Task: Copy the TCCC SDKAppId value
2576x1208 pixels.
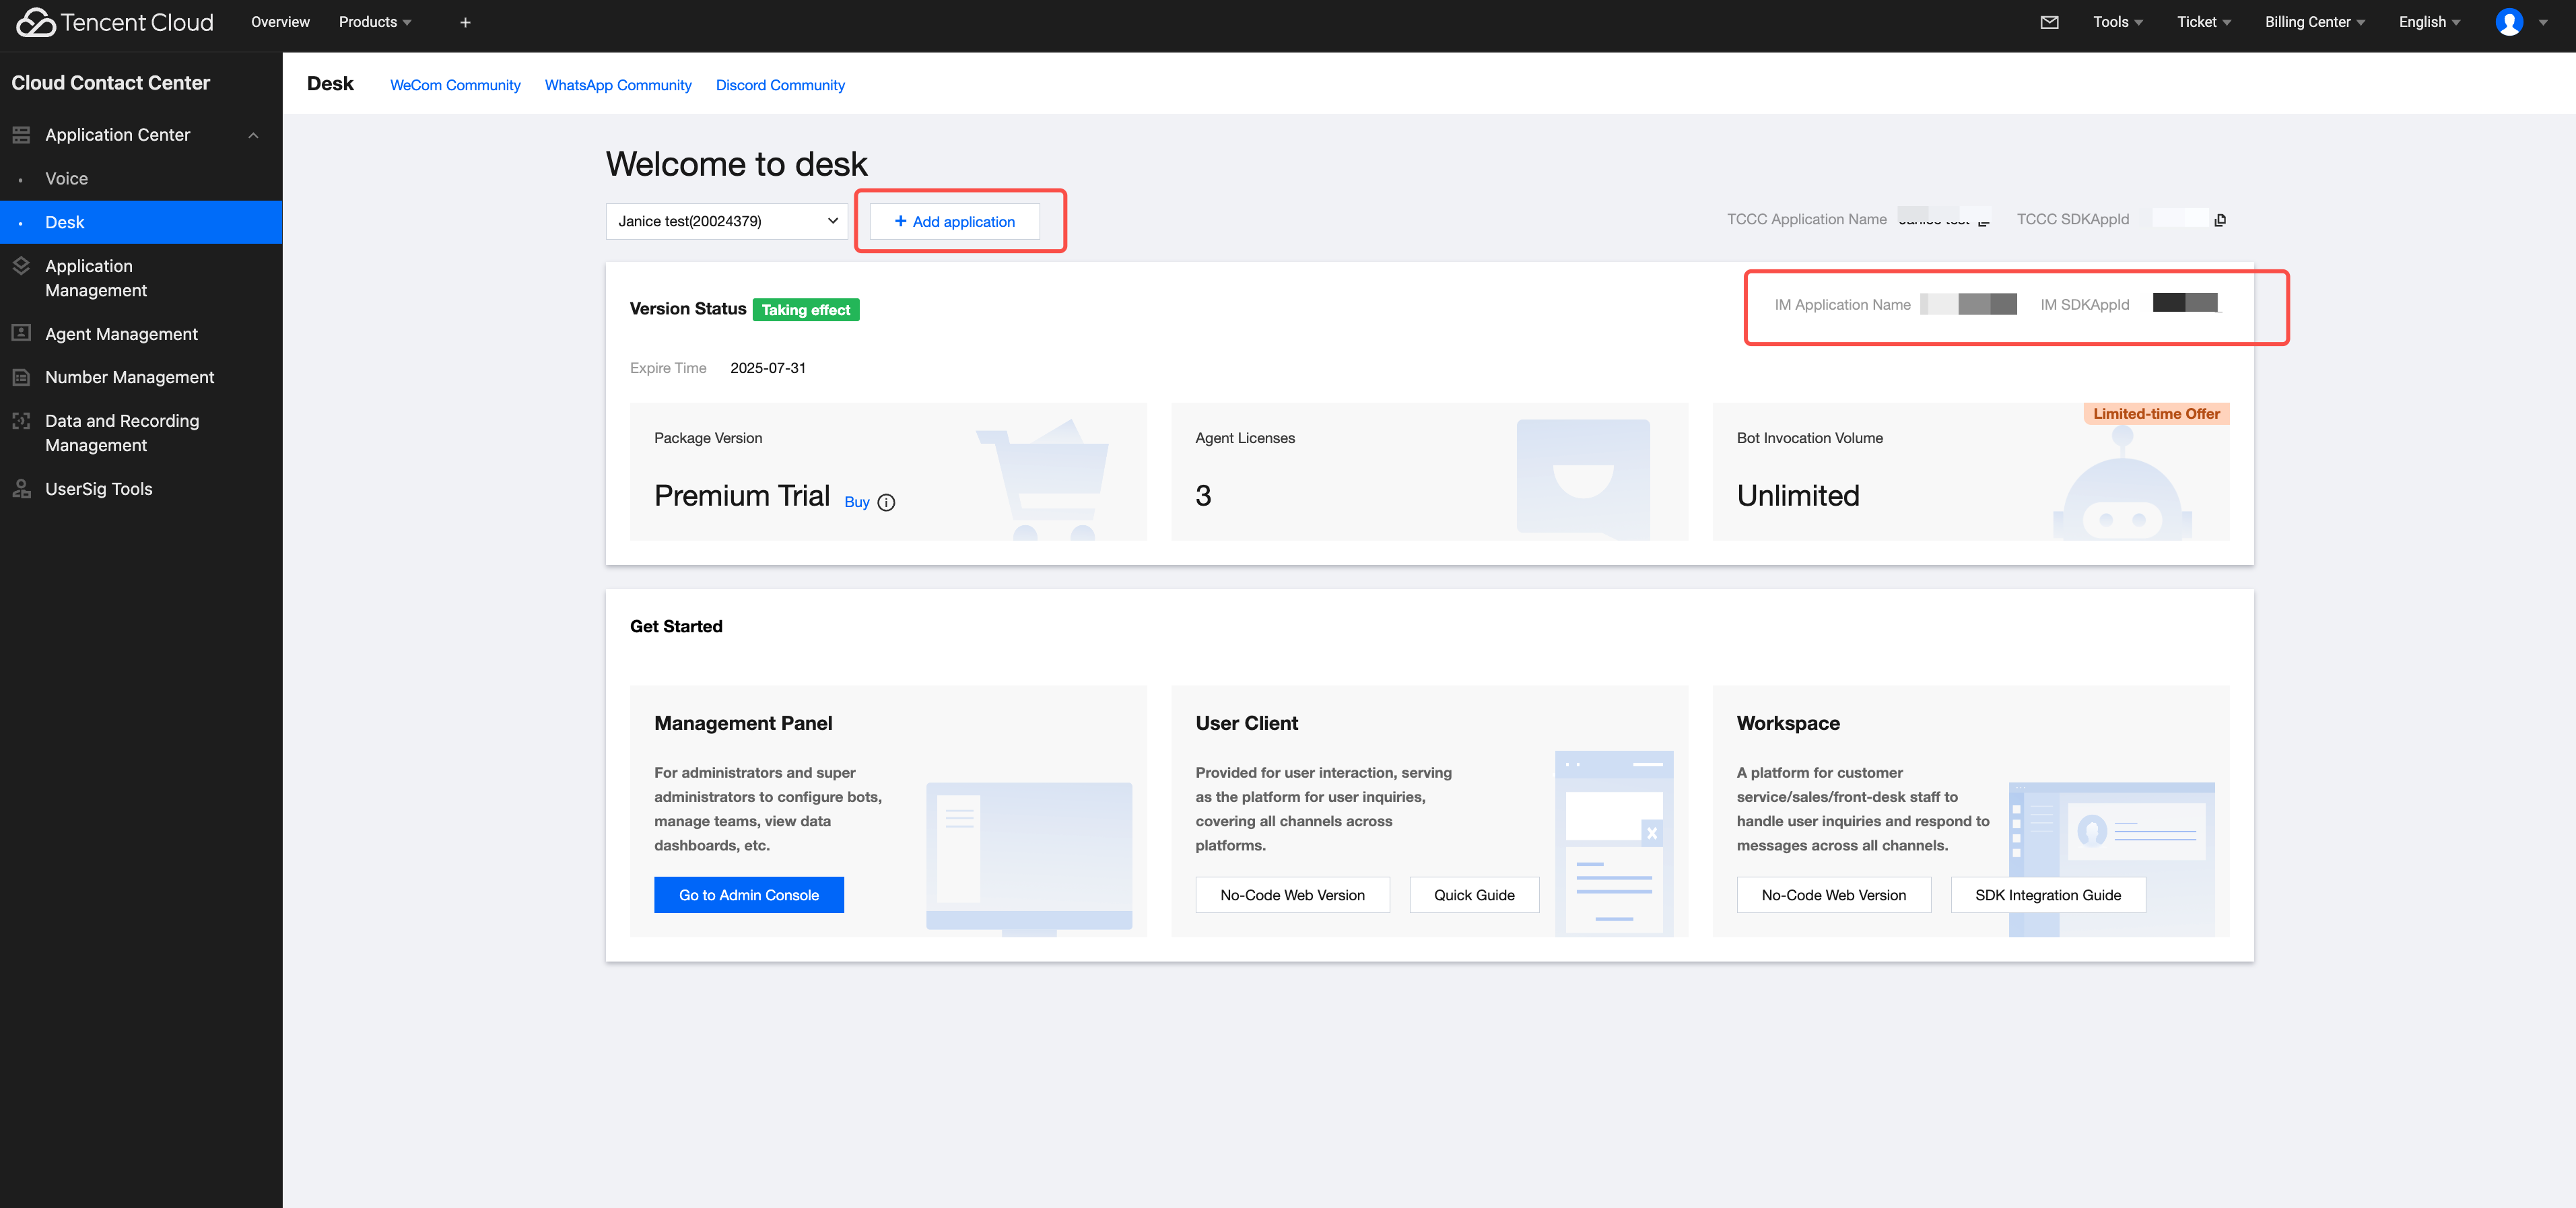Action: tap(2220, 220)
